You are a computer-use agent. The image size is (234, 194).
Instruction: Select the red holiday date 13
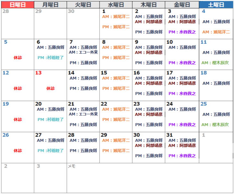point(39,73)
